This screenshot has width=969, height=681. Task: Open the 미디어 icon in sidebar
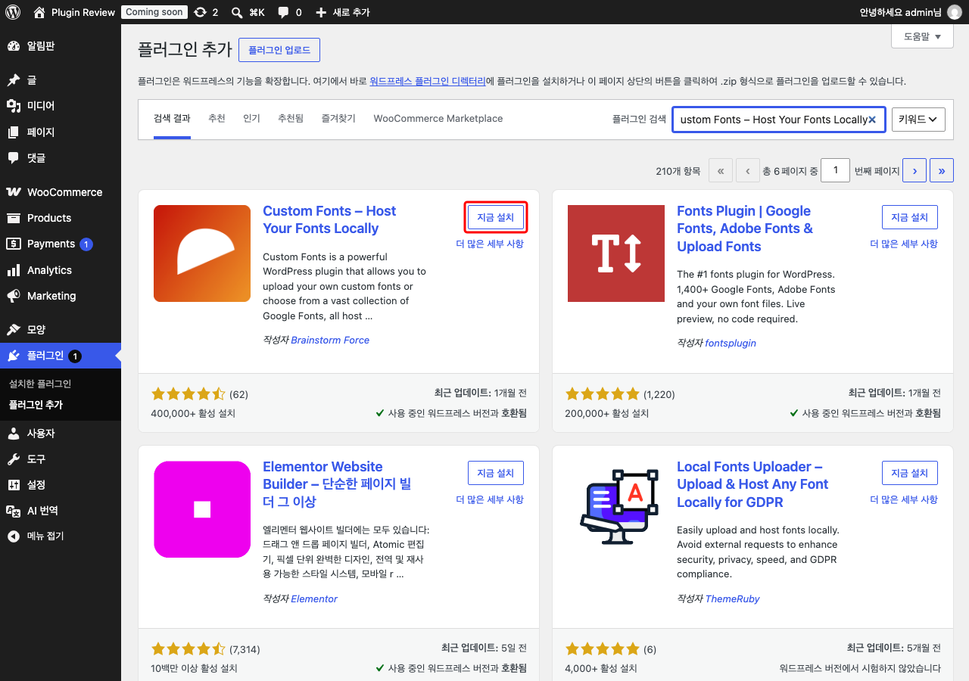tap(14, 106)
